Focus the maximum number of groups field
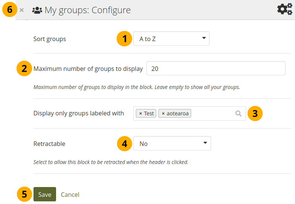 coord(216,69)
